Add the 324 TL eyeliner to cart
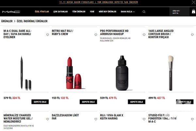 click(40, 102)
